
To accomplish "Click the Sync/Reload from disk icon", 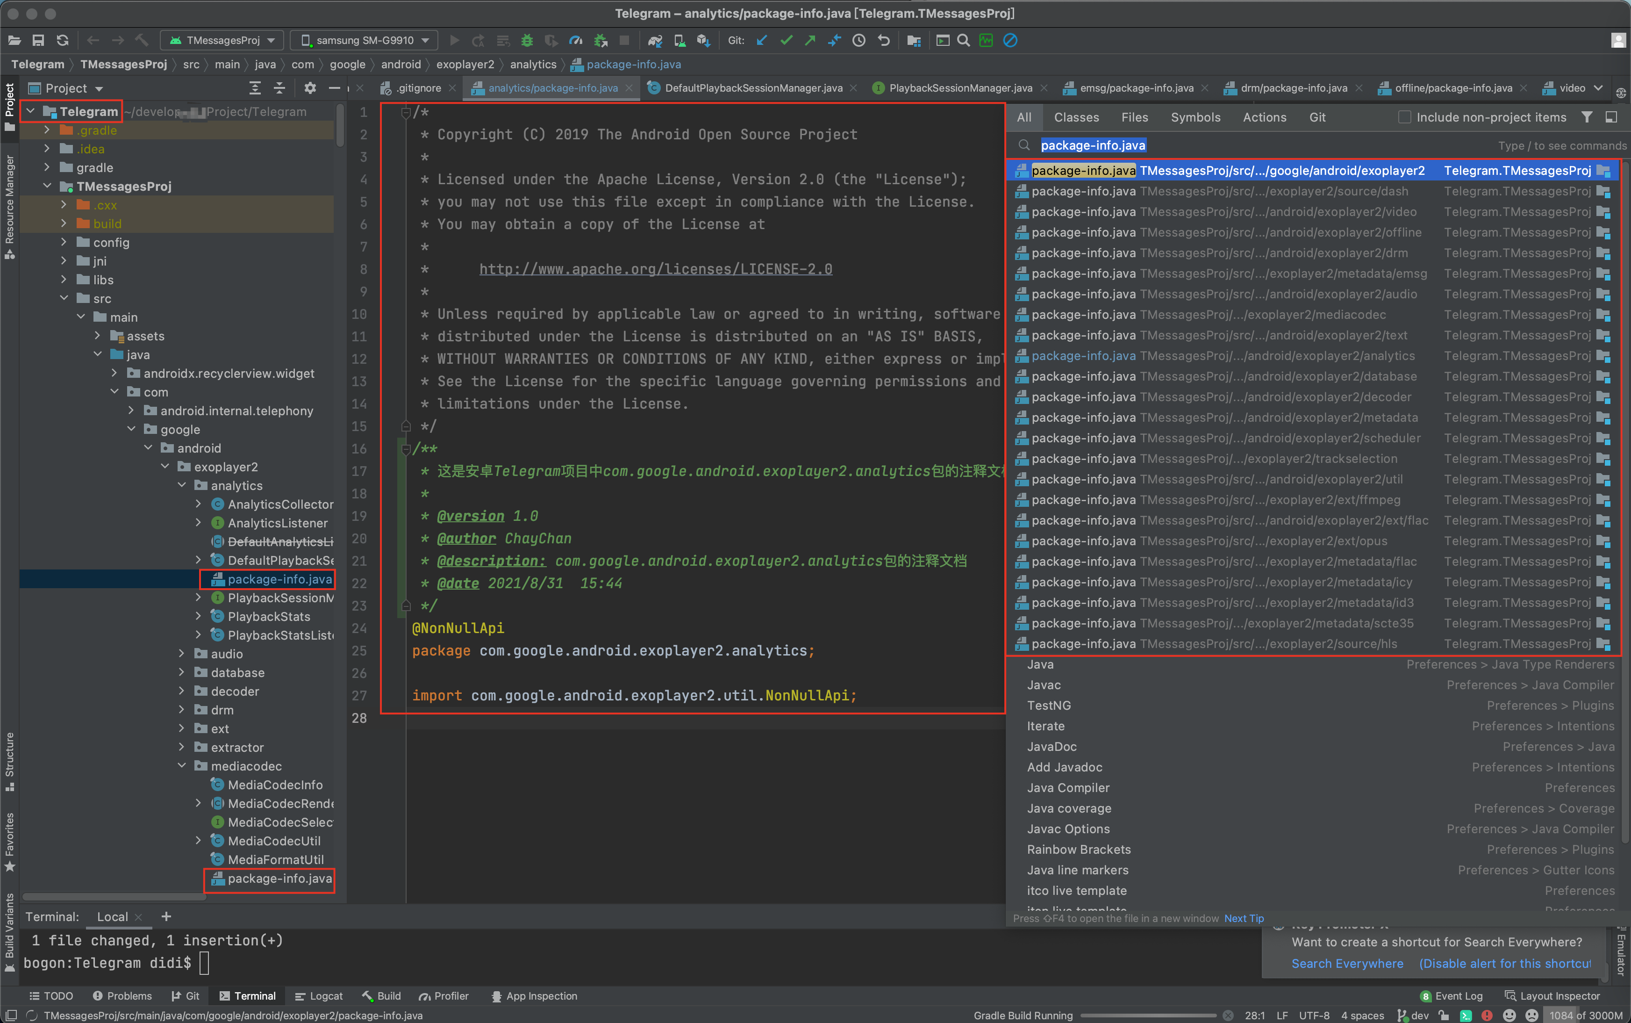I will tap(62, 41).
